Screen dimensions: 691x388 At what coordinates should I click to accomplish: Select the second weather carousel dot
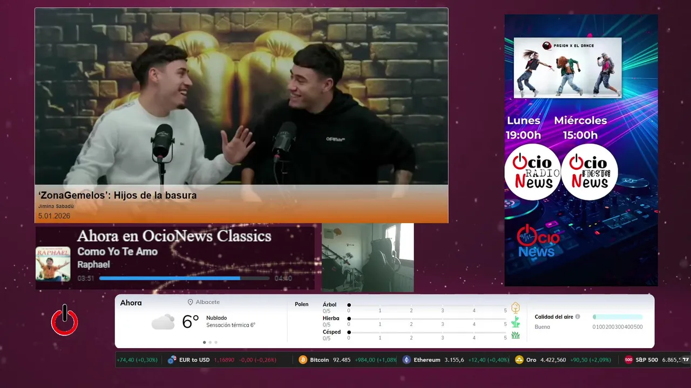click(210, 342)
